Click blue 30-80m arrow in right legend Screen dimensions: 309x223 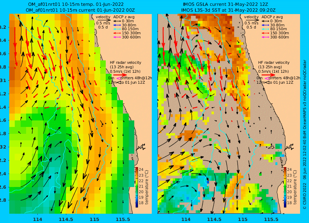pyautogui.click(x=265, y=25)
